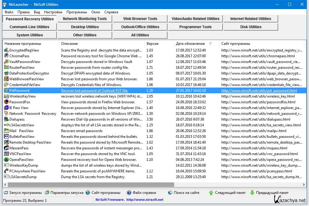
Task: Open the Программы menu
Action: tap(77, 12)
